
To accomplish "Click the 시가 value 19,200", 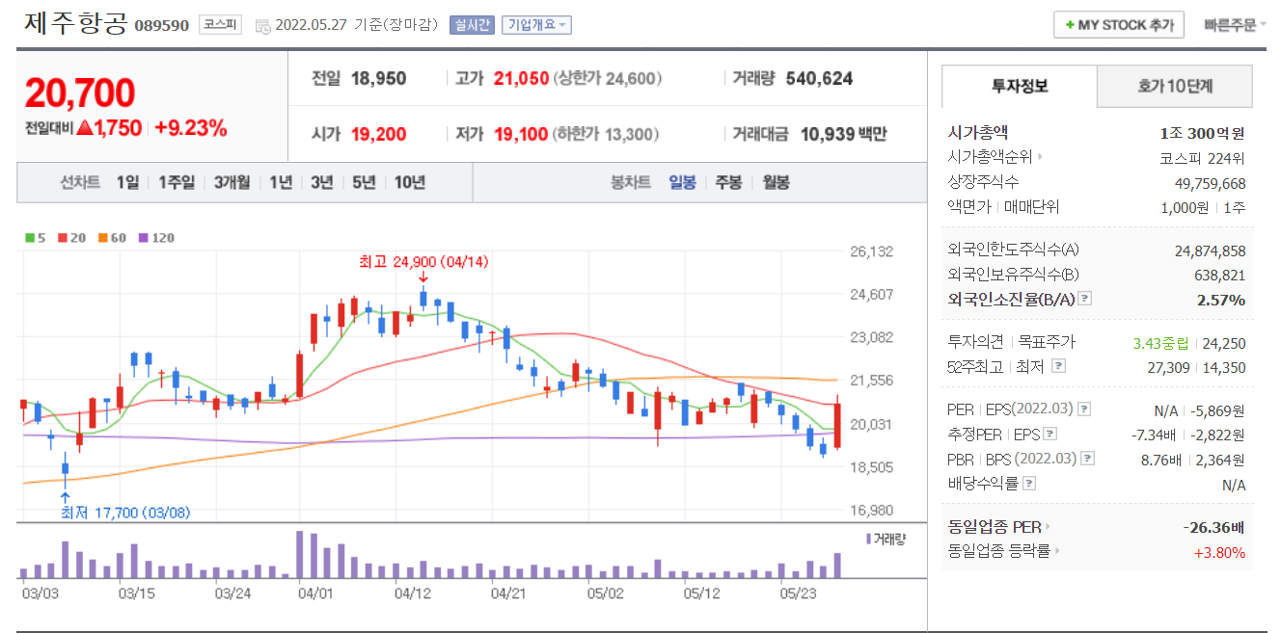I will pyautogui.click(x=378, y=135).
